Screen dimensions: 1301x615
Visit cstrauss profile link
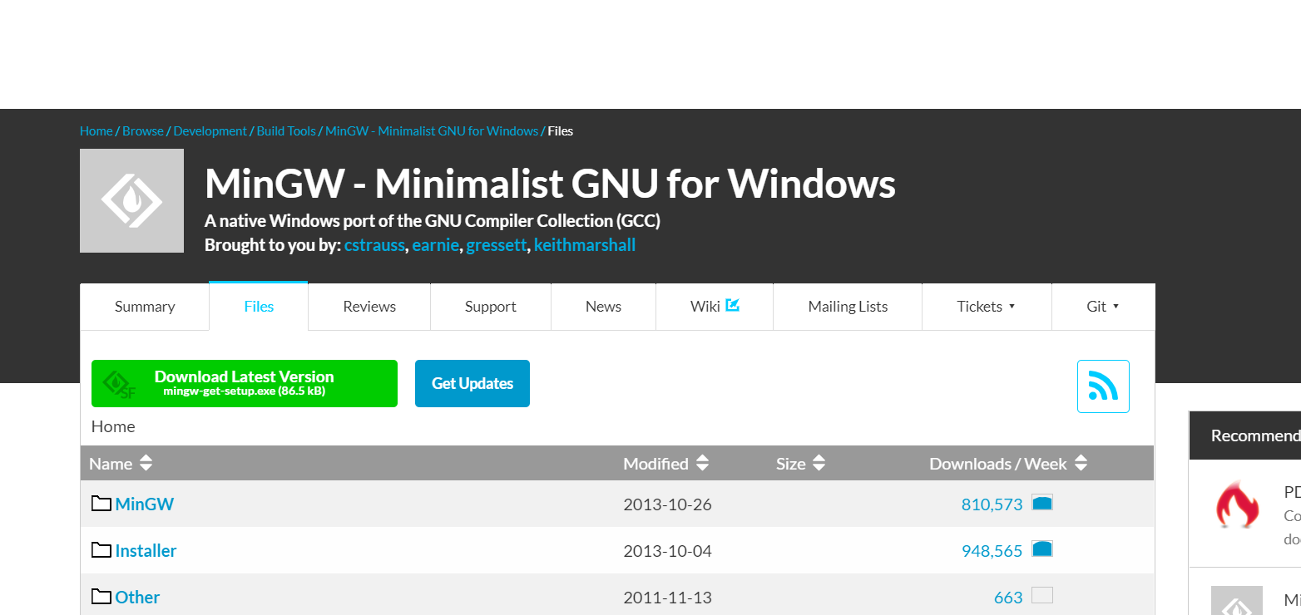point(374,245)
